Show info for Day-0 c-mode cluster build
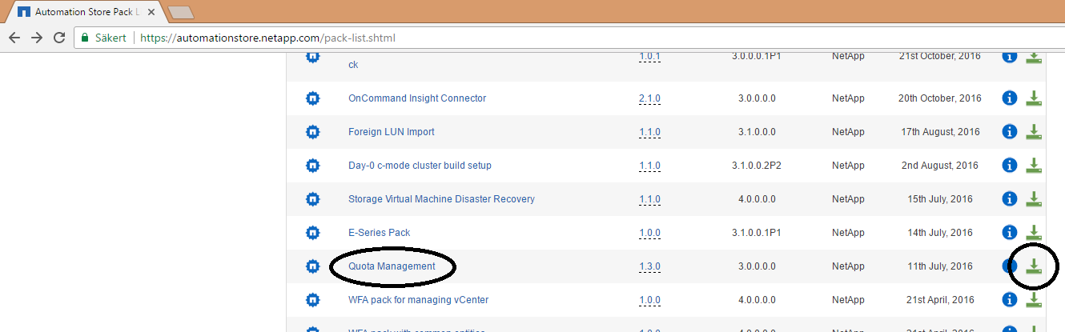 tap(1010, 166)
